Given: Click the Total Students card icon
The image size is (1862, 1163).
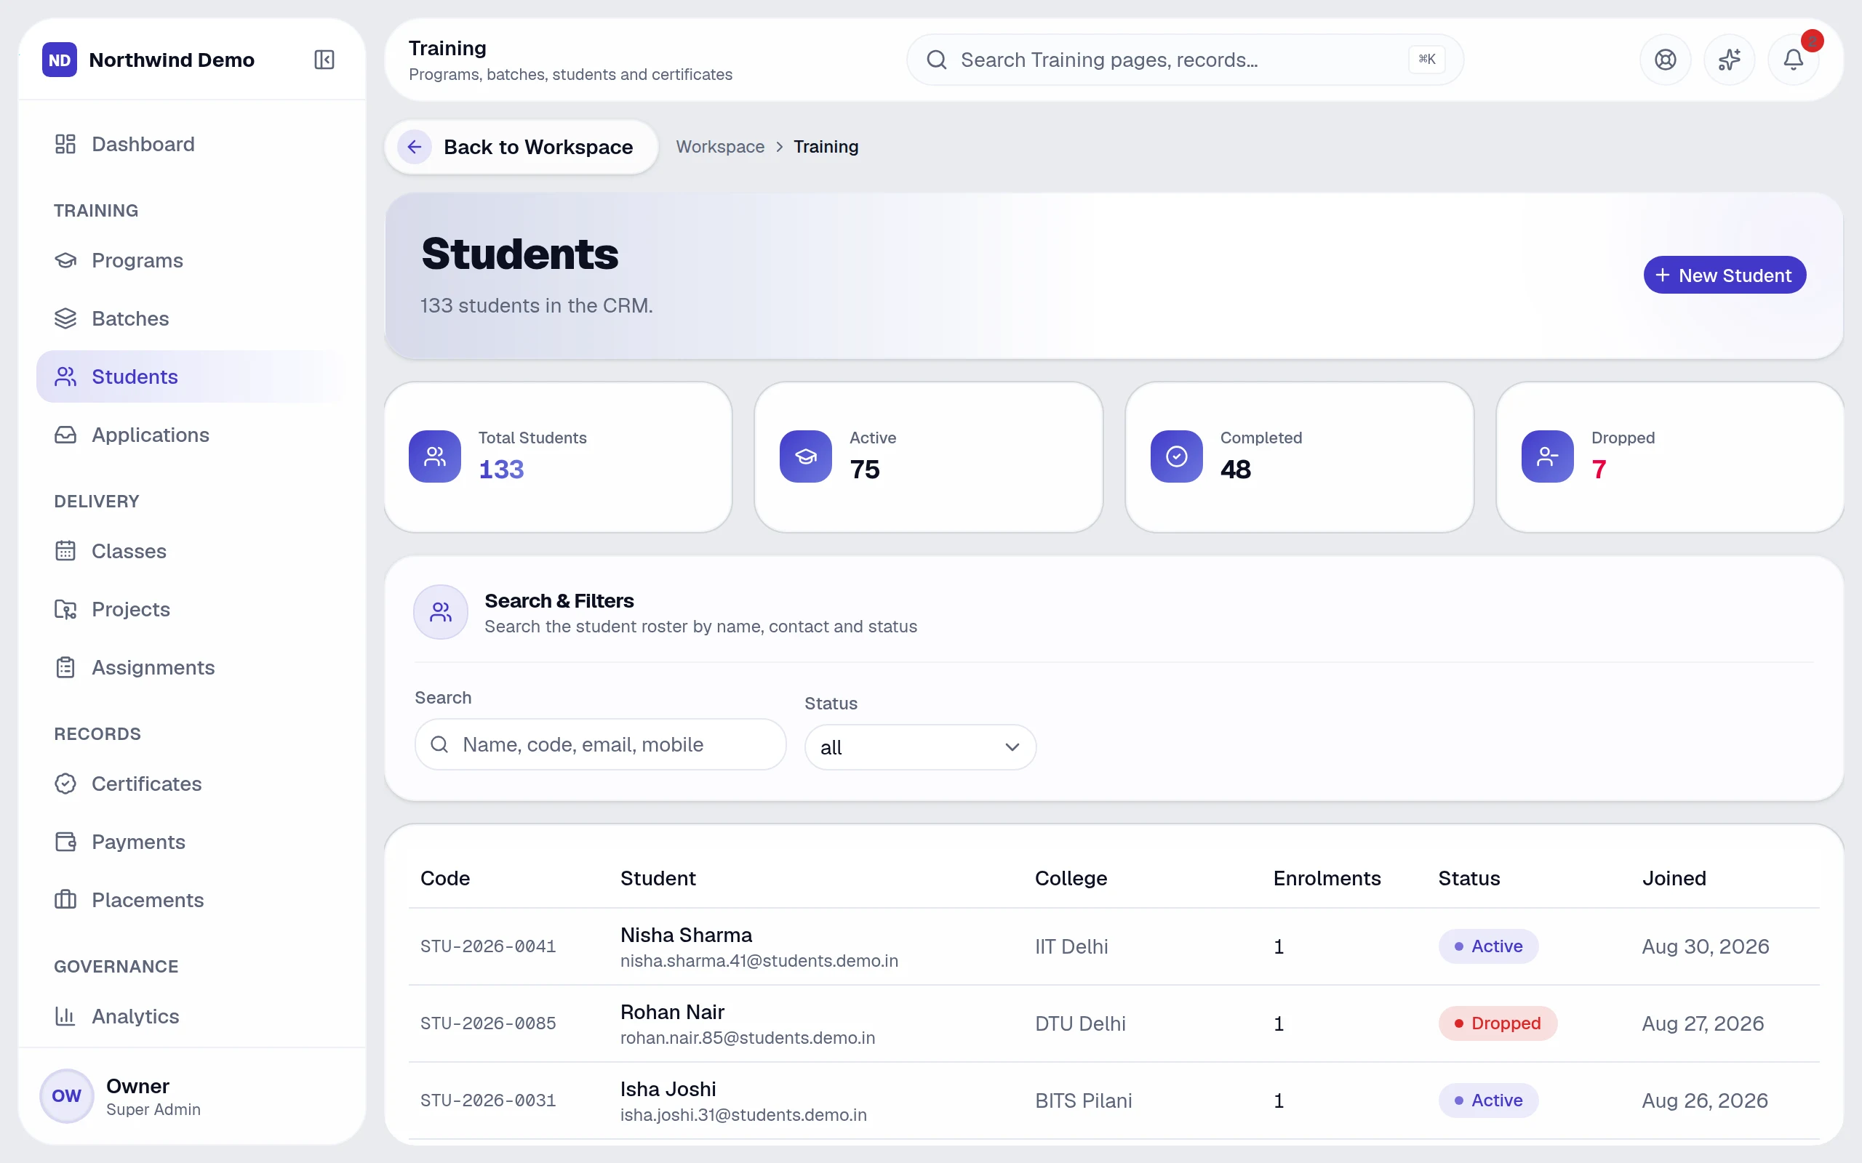Looking at the screenshot, I should 435,456.
